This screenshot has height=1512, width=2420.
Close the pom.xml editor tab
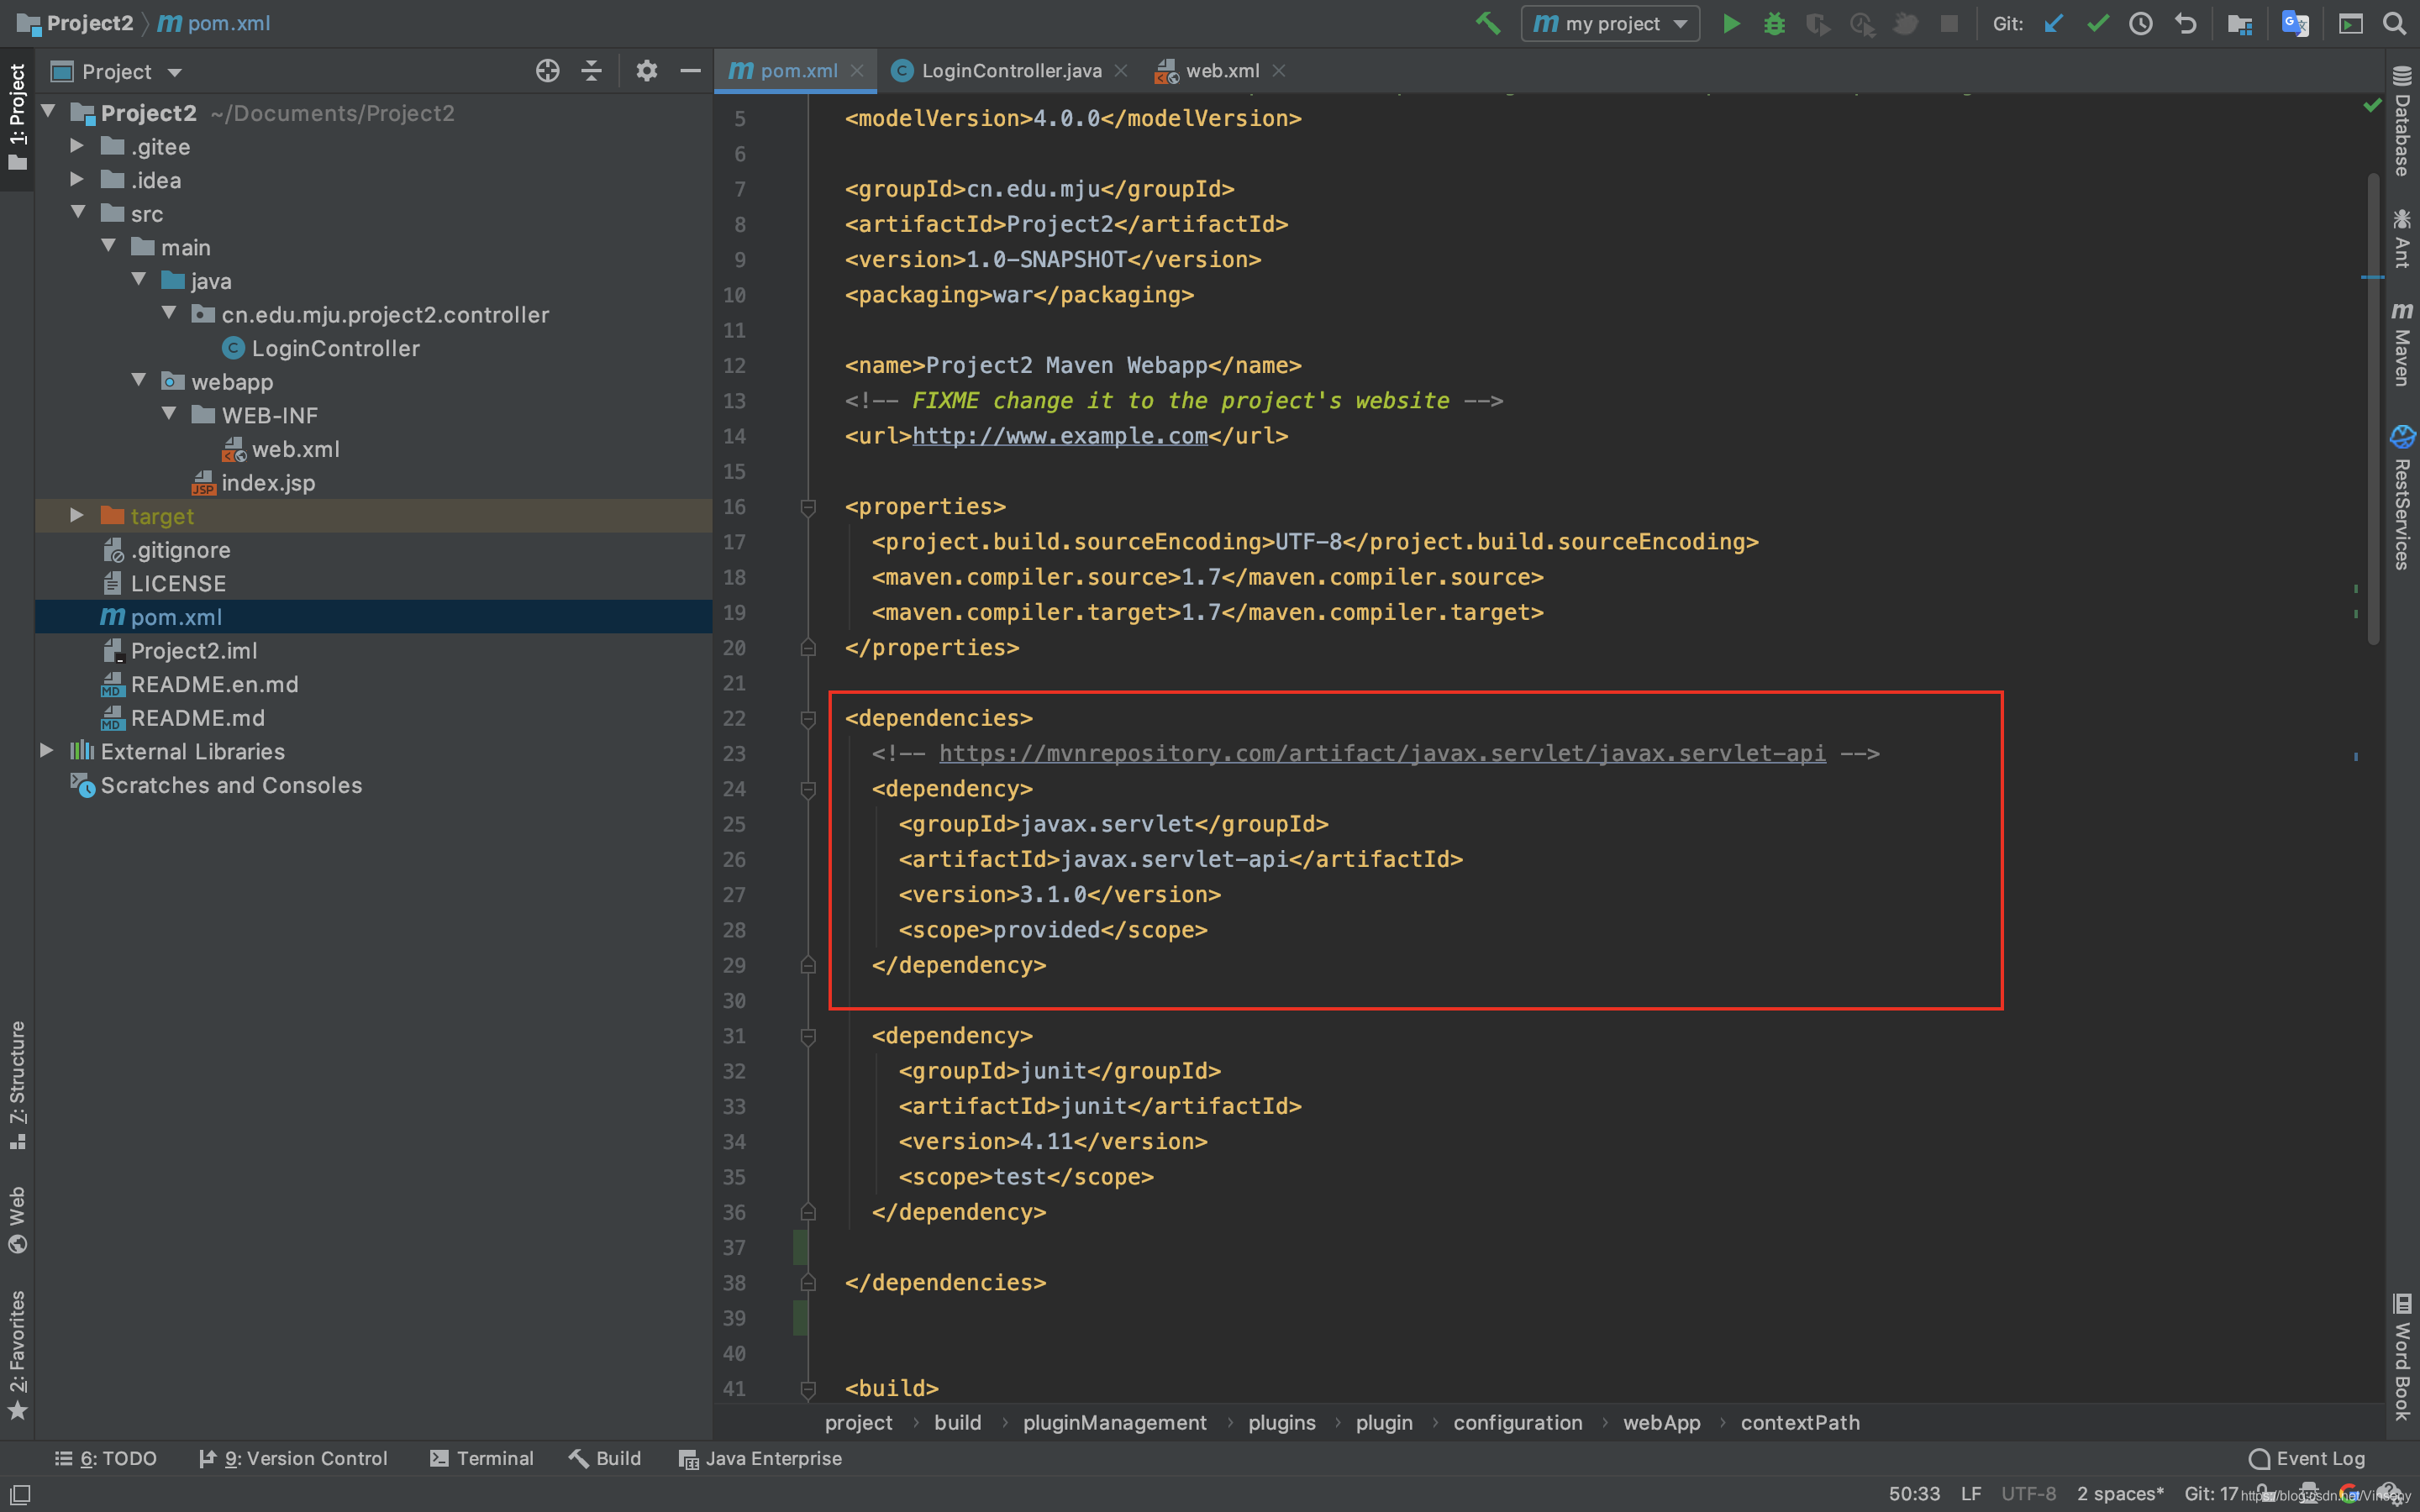tap(857, 71)
